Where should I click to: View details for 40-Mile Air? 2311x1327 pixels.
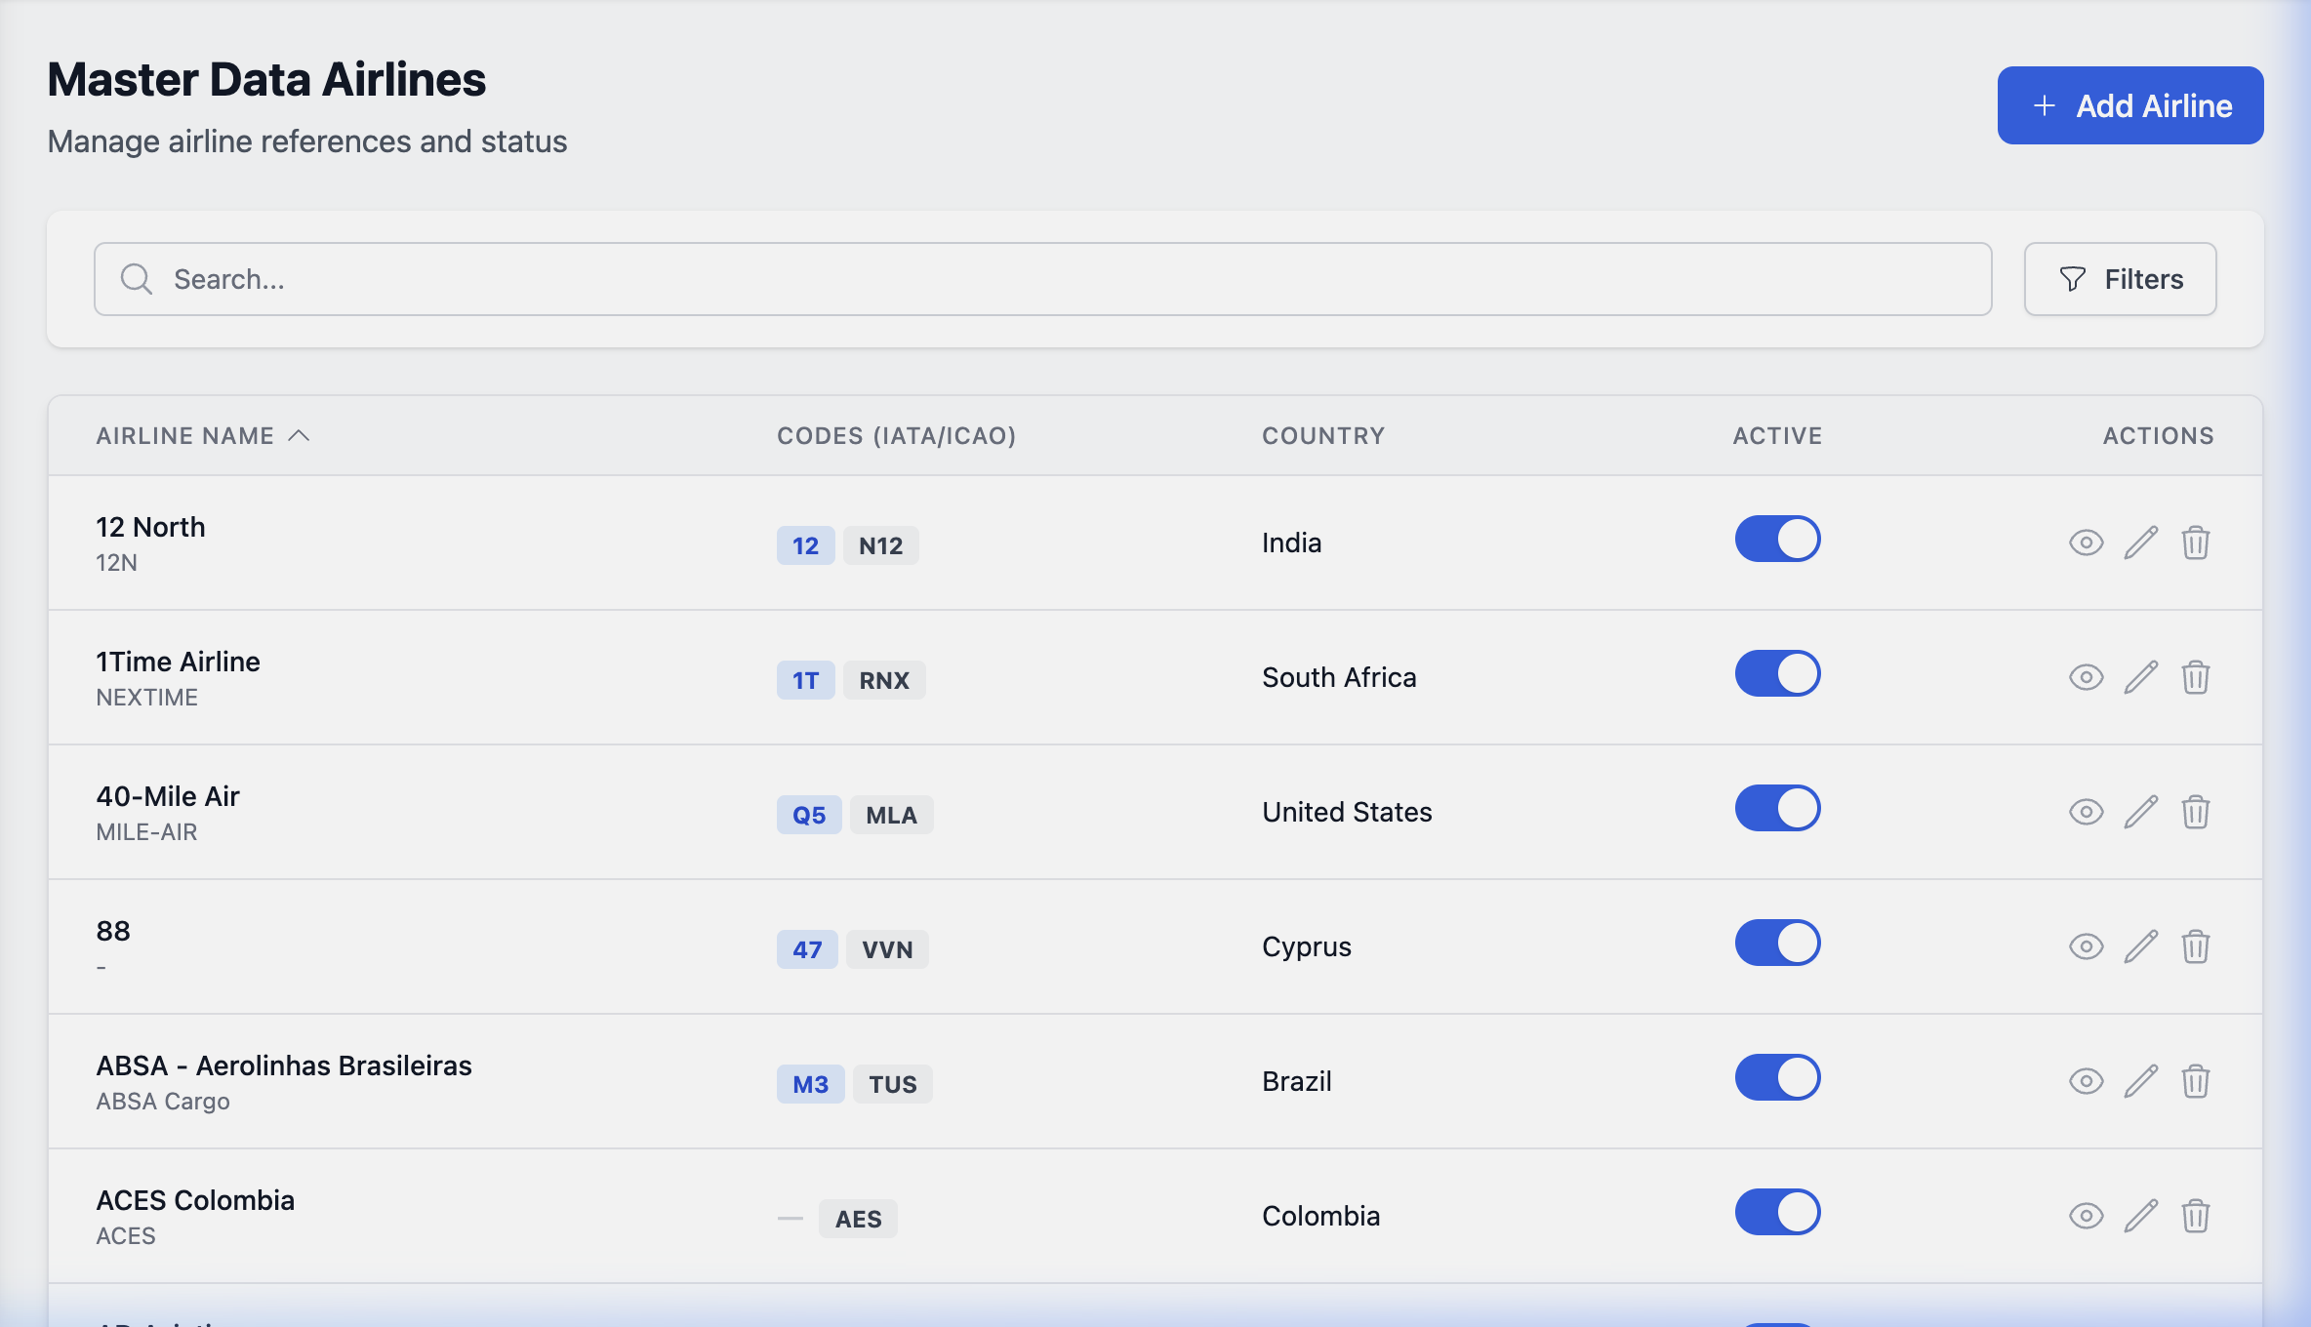pyautogui.click(x=2086, y=812)
